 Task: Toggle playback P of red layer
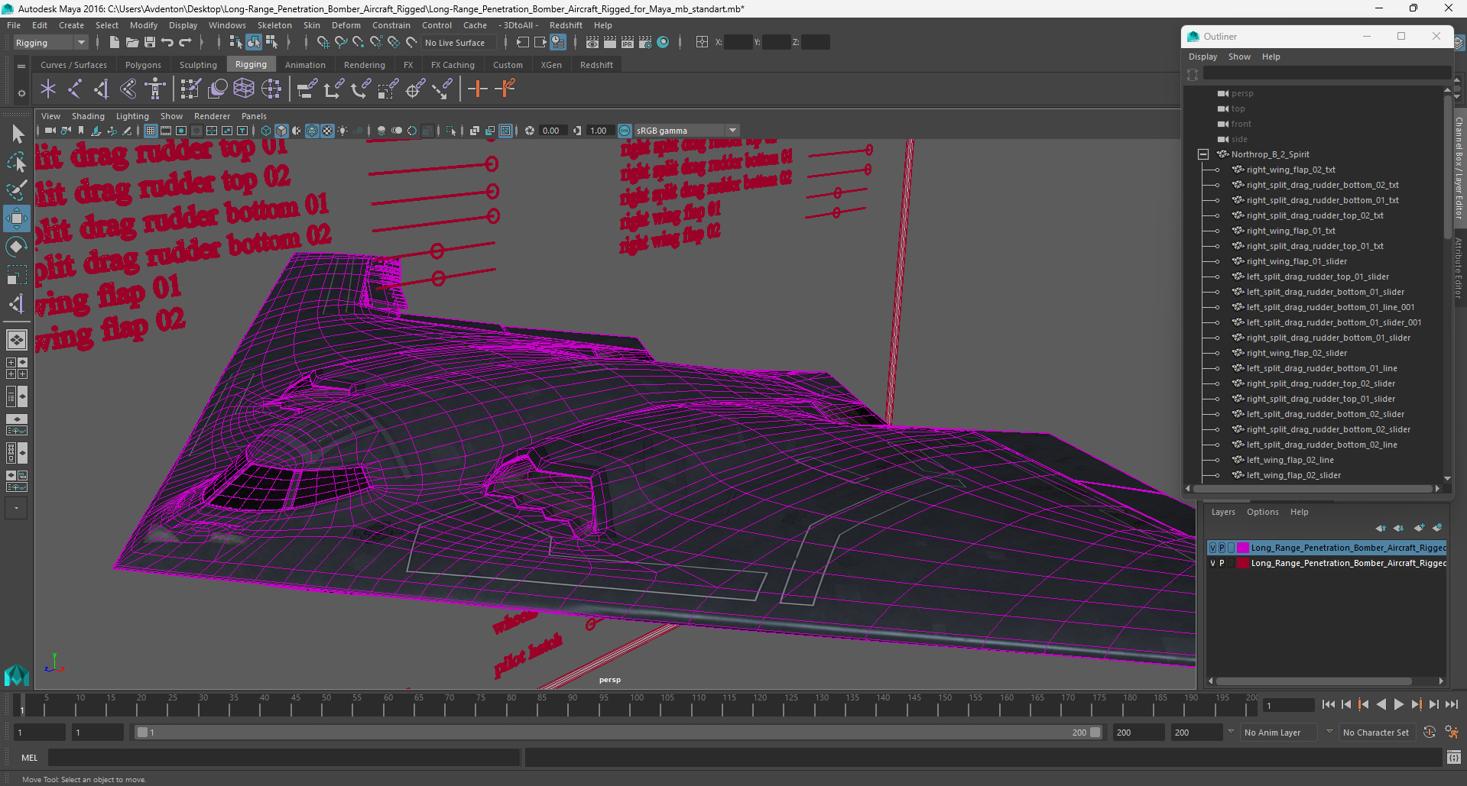coord(1222,563)
